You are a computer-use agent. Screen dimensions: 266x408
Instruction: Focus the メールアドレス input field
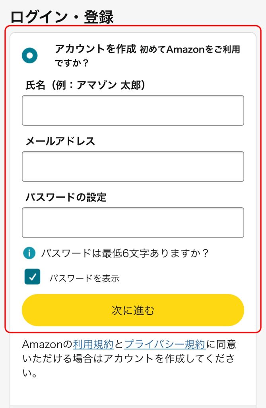pyautogui.click(x=133, y=167)
